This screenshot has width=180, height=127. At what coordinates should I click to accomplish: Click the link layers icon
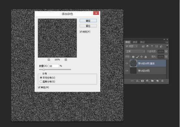[132, 81]
